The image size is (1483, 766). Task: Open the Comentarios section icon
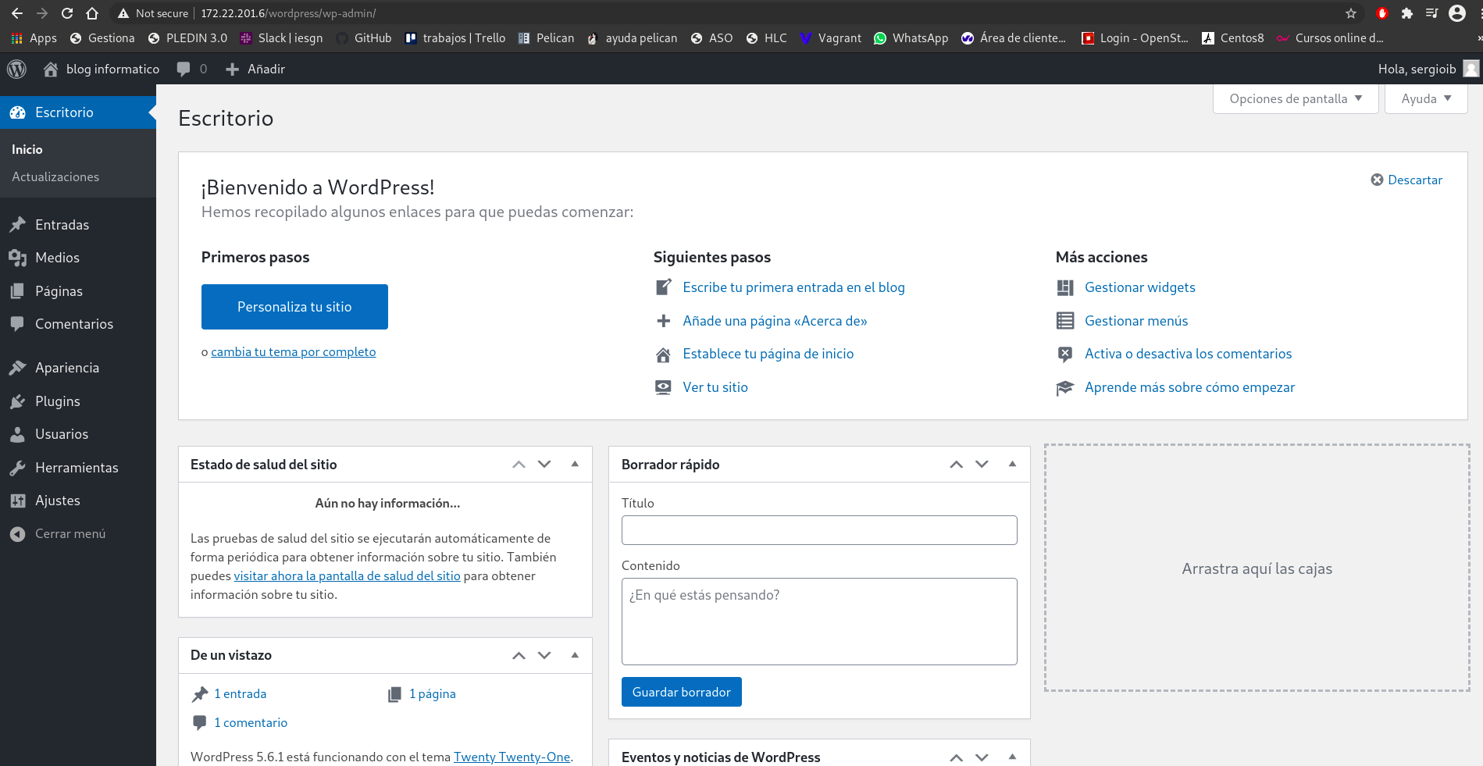pos(18,323)
